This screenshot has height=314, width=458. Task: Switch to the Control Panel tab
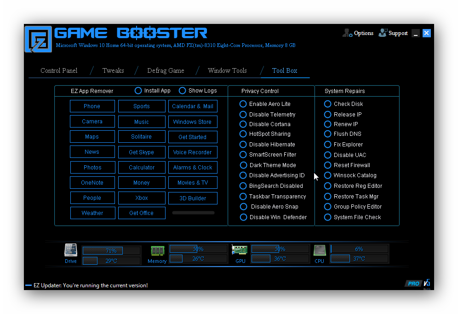[x=59, y=70]
